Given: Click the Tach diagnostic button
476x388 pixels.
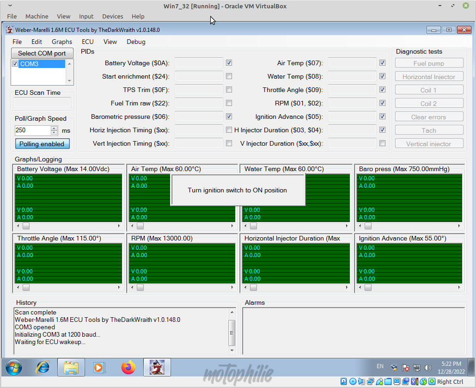Looking at the screenshot, I should click(x=429, y=130).
